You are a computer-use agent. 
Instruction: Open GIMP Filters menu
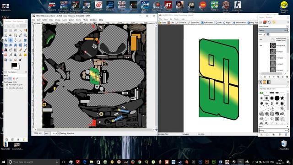point(85,20)
